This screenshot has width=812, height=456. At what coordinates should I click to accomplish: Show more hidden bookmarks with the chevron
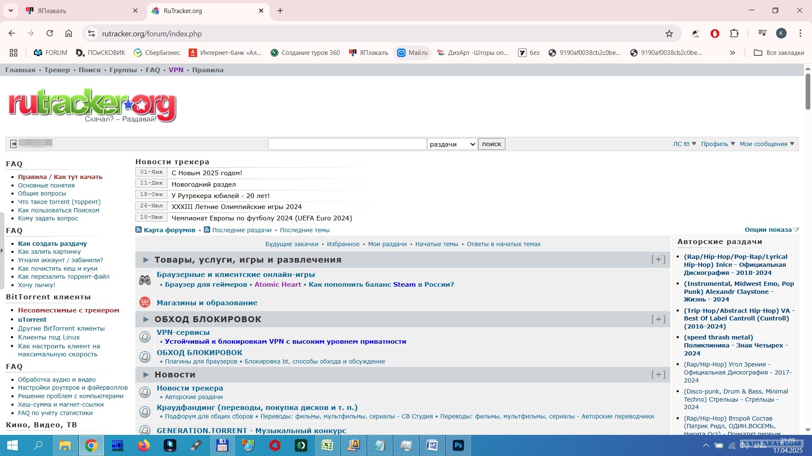pyautogui.click(x=732, y=53)
